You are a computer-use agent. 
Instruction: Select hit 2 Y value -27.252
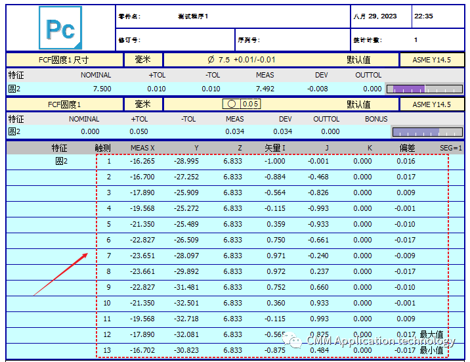(x=186, y=177)
